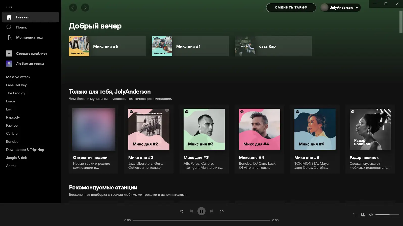Open the Микс дня #6 cover art
The width and height of the screenshot is (403, 226).
(315, 129)
